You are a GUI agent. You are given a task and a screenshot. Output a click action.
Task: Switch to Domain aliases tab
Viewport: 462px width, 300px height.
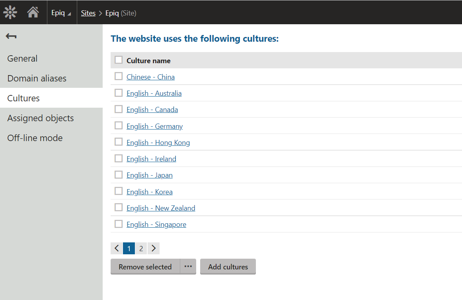tap(37, 78)
